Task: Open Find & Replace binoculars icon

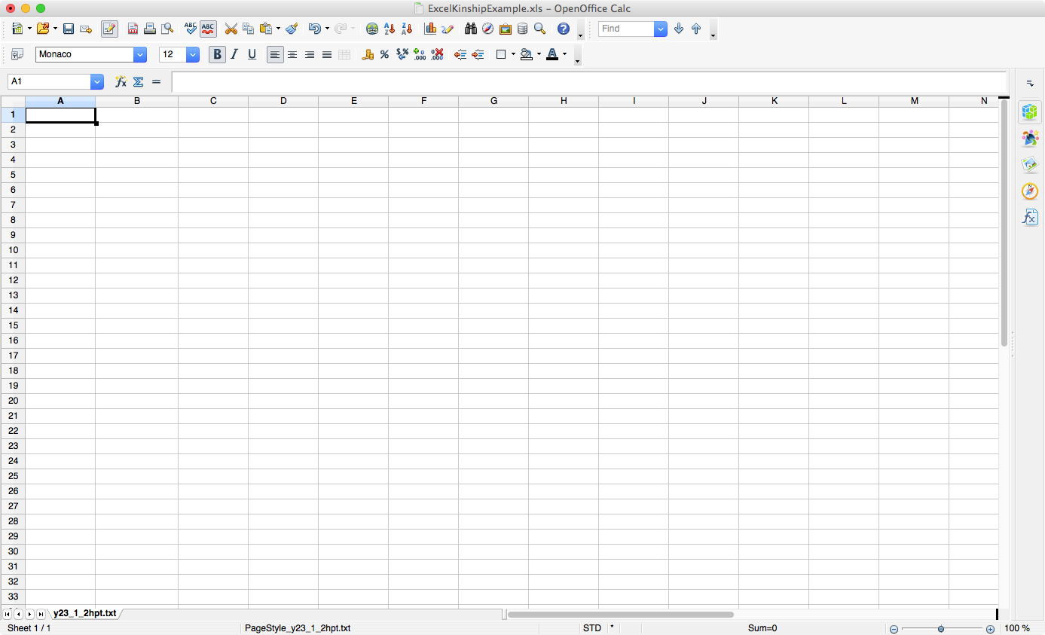Action: click(471, 29)
